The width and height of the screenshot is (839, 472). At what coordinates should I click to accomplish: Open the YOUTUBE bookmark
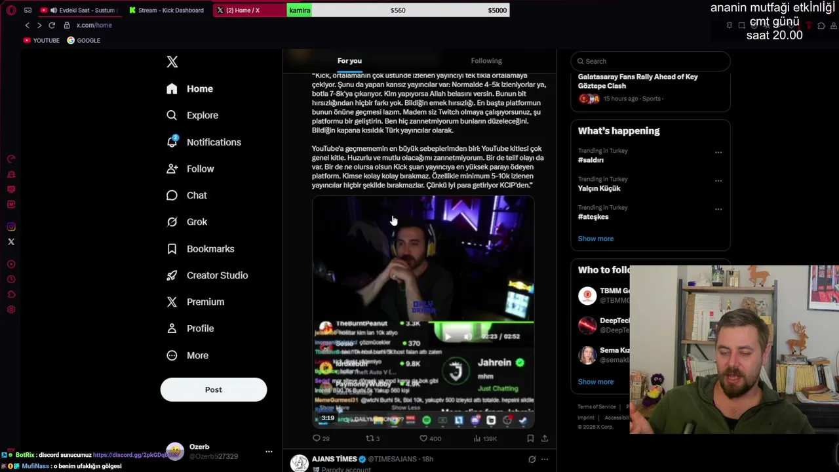pos(41,41)
